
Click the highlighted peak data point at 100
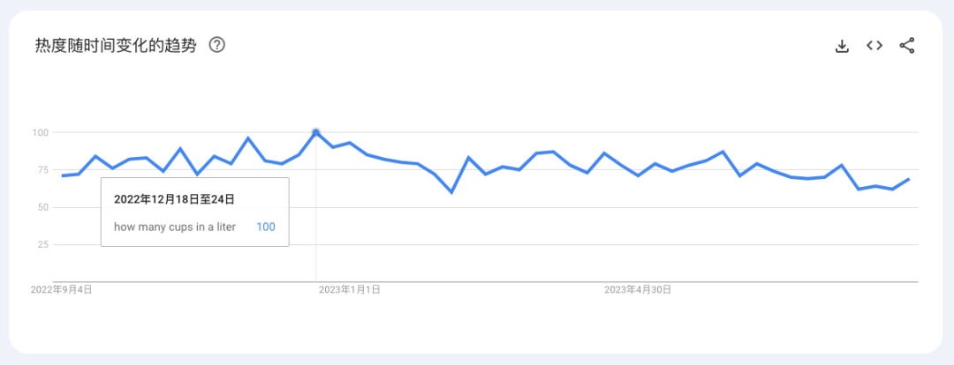(x=316, y=132)
